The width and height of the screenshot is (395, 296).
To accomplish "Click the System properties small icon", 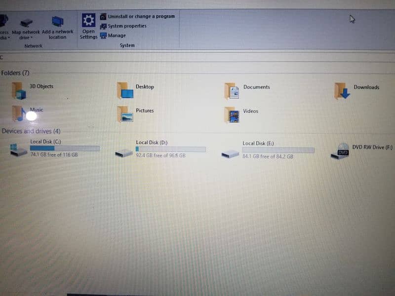I will click(103, 26).
